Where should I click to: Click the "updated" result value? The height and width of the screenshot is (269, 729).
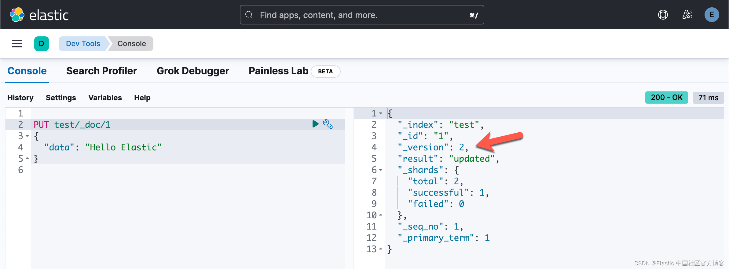point(472,159)
